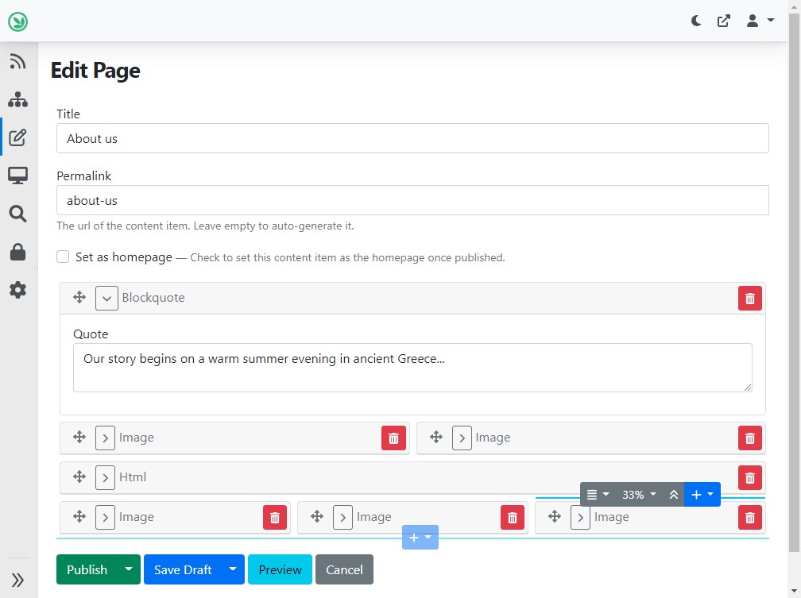Check the Set as homepage checkbox
Viewport: 801px width, 598px height.
[63, 257]
